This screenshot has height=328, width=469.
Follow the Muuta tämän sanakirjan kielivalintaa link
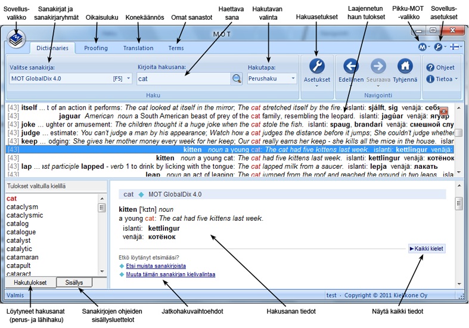170,274
